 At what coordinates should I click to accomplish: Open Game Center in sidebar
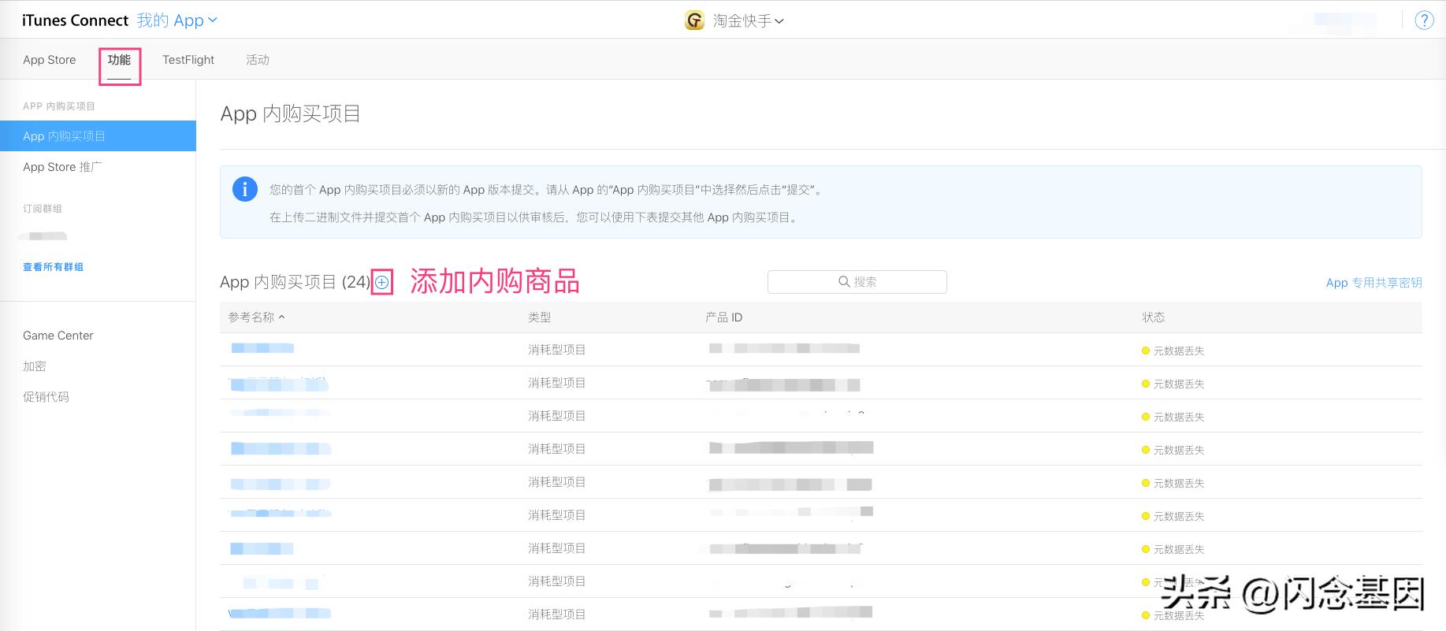pos(58,336)
